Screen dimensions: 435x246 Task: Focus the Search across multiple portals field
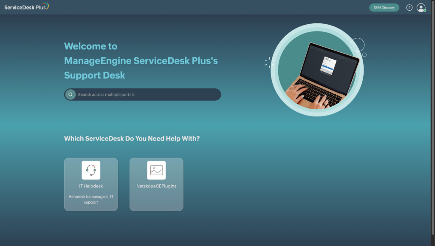pos(143,95)
